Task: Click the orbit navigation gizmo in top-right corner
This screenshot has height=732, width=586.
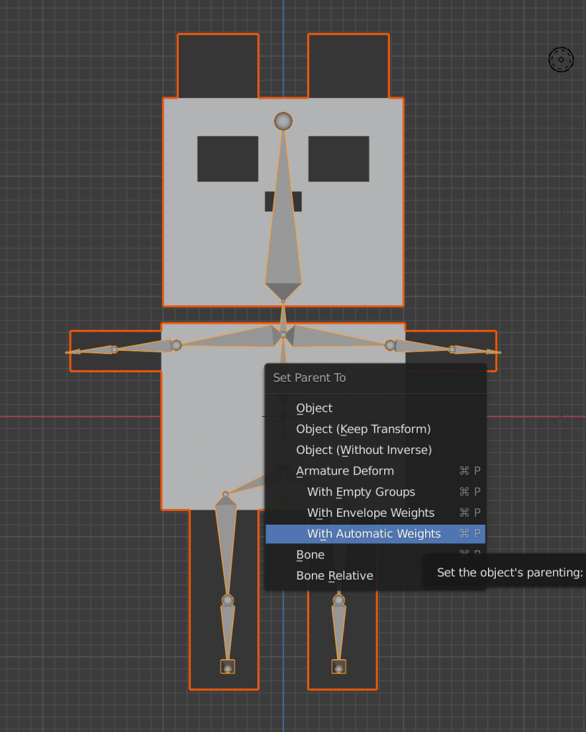Action: click(x=560, y=59)
